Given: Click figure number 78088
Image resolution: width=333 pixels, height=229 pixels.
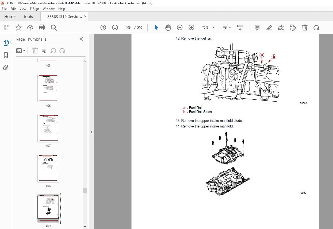Looking at the screenshot, I should tap(303, 193).
